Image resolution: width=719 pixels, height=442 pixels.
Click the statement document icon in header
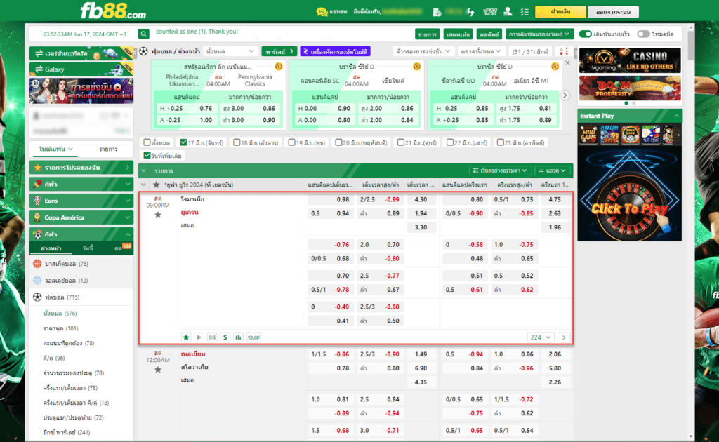click(437, 12)
